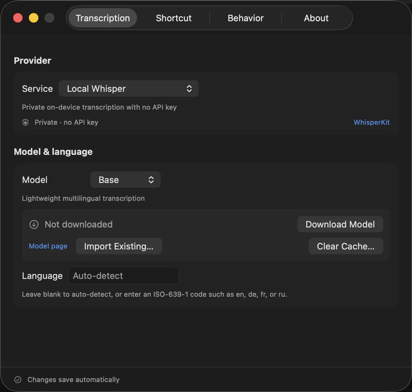Open the Model dropdown showing Base
Image resolution: width=412 pixels, height=392 pixels.
[125, 180]
